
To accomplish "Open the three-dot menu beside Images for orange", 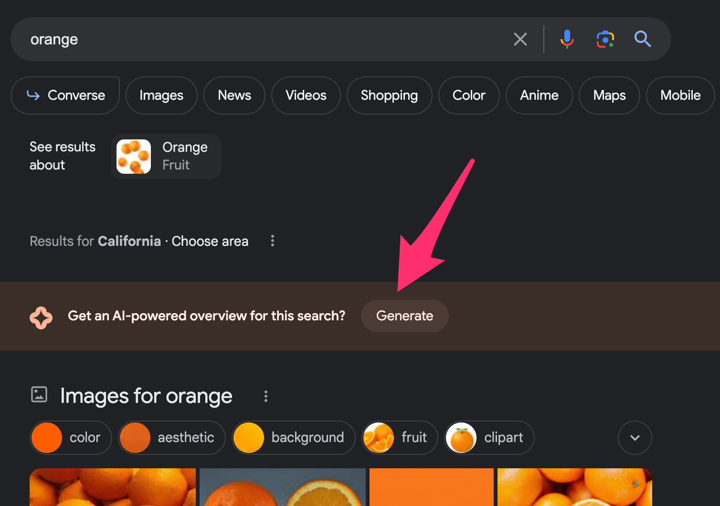I will pos(266,396).
